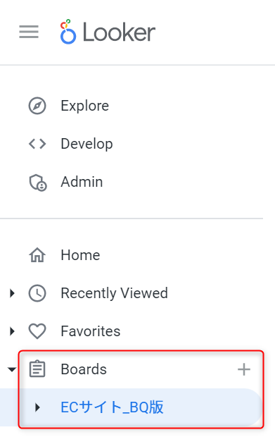Open the Explore menu item
The width and height of the screenshot is (275, 437).
point(85,106)
